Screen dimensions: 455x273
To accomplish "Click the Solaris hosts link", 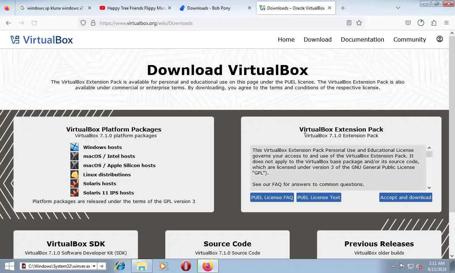I will click(x=100, y=183).
